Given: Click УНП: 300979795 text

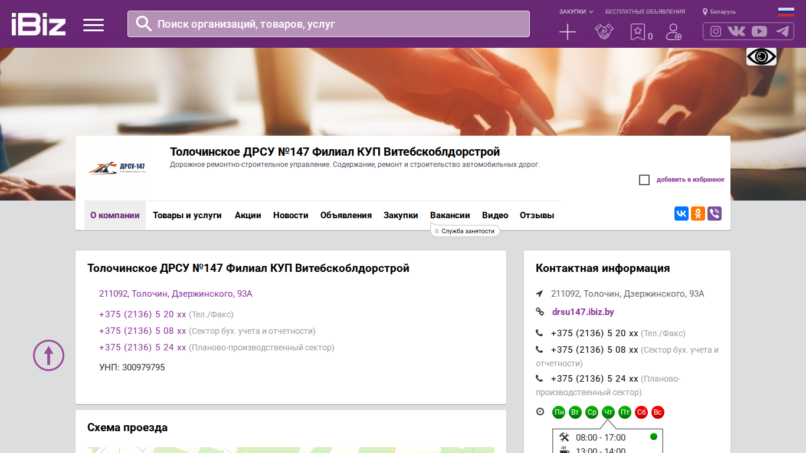Looking at the screenshot, I should click(132, 367).
